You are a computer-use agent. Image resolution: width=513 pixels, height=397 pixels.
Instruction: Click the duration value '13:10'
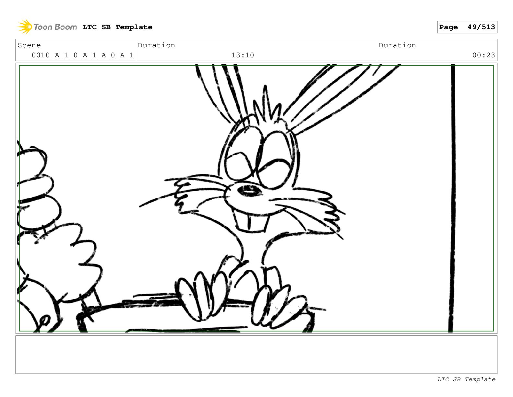tap(243, 55)
